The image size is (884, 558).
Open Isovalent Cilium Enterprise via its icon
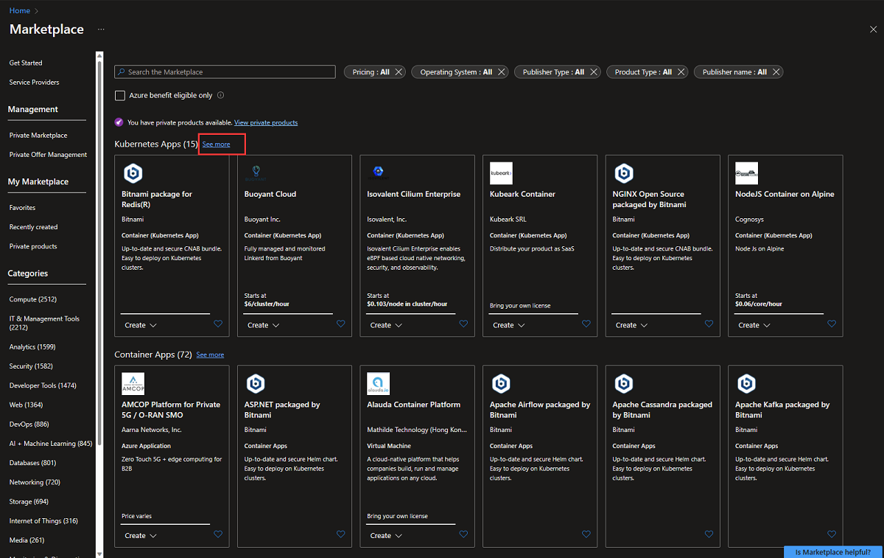[378, 172]
